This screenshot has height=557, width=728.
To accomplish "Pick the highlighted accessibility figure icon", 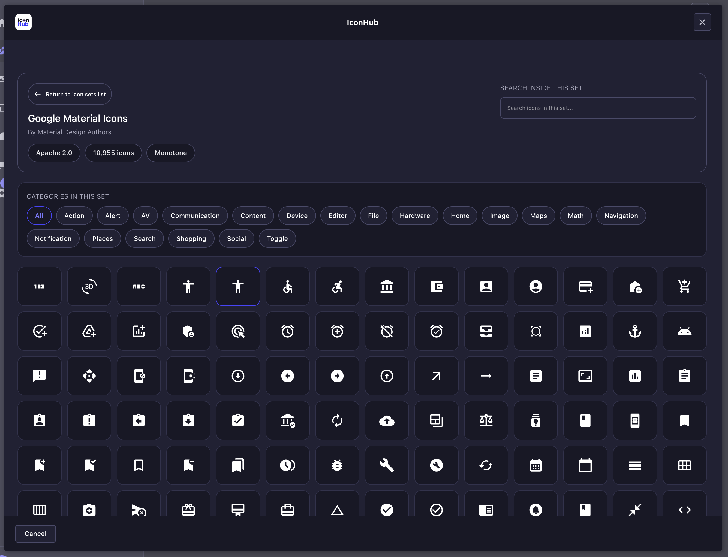I will pos(238,286).
